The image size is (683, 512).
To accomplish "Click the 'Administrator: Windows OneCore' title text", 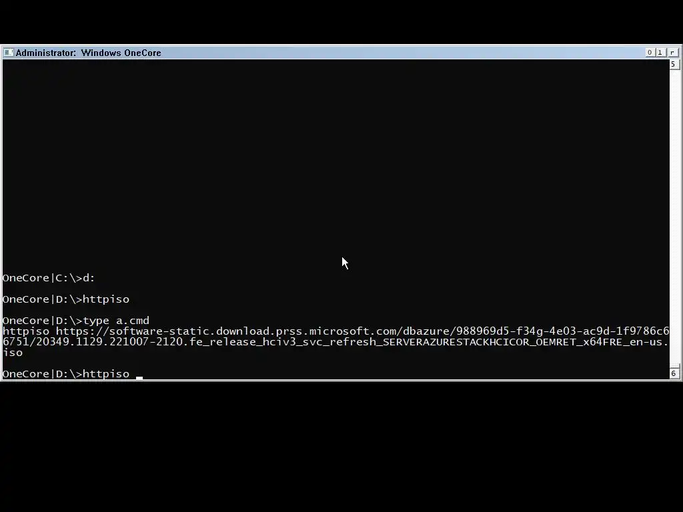I will 89,53.
